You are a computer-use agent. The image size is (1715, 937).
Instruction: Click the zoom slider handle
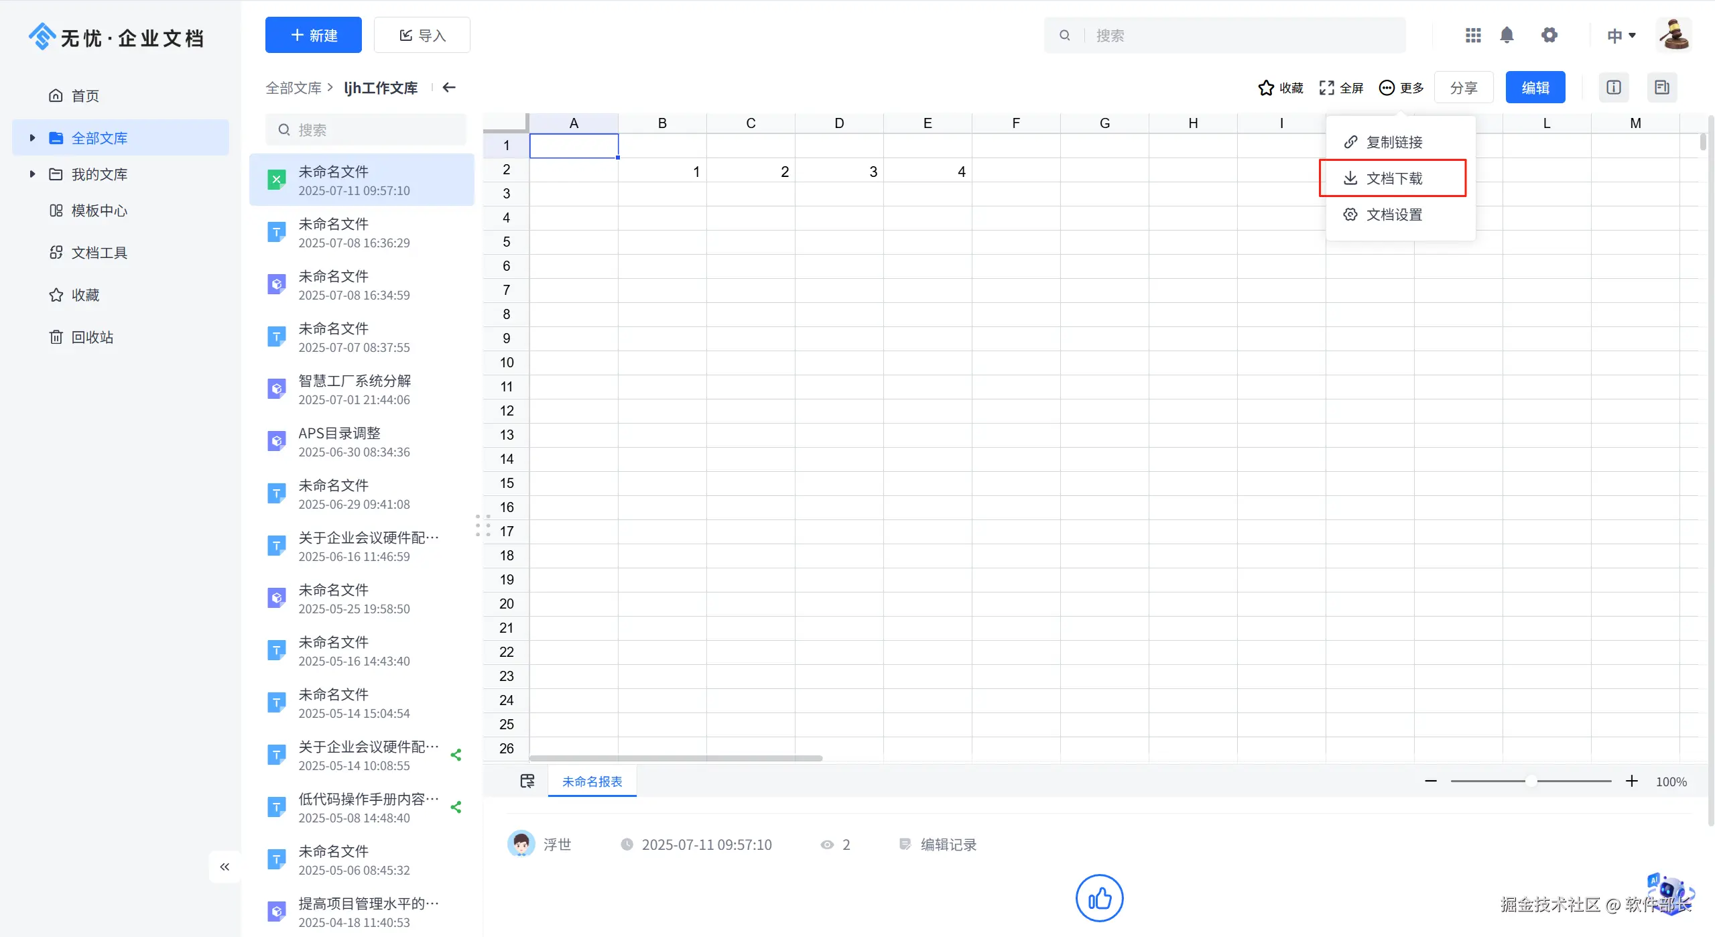pyautogui.click(x=1531, y=781)
